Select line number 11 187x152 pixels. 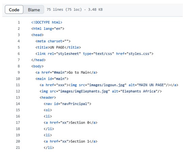(18, 85)
